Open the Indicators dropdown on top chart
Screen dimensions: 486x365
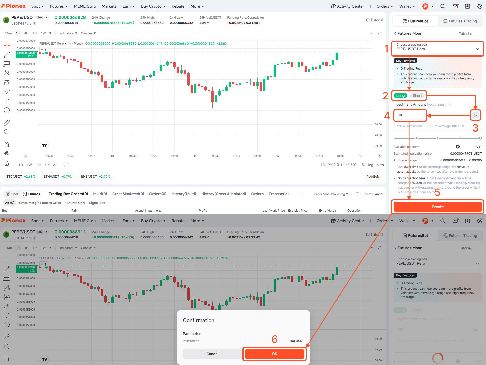click(68, 33)
